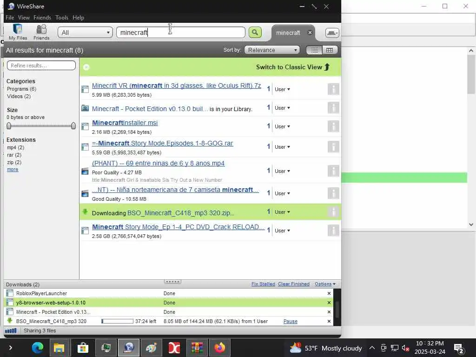Click the Fix Stalled link
The width and height of the screenshot is (476, 357).
click(263, 284)
